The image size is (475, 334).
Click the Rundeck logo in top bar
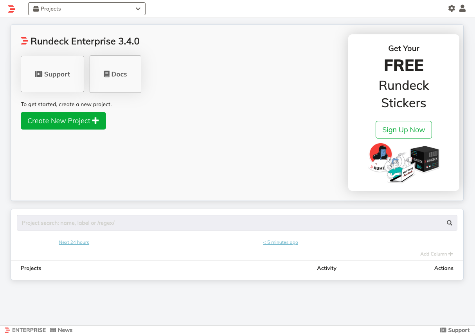pos(11,9)
